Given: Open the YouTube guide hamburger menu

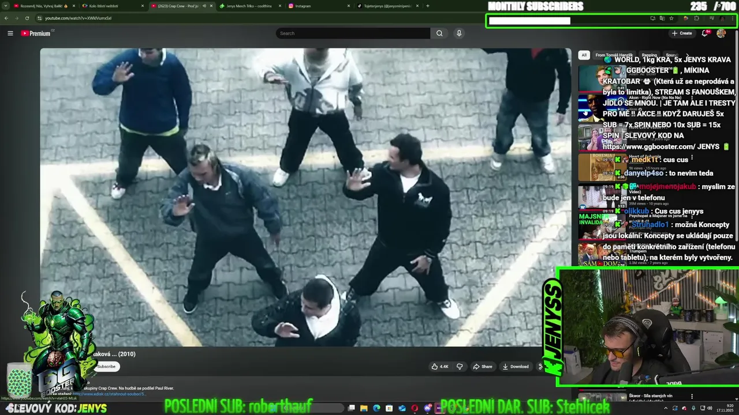Looking at the screenshot, I should point(10,33).
